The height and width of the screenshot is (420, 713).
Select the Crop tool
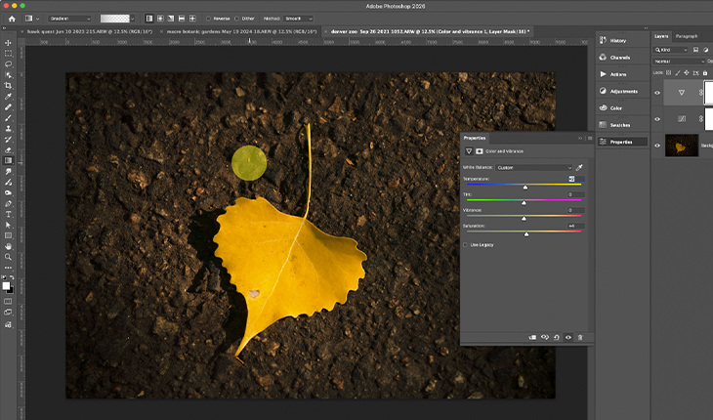(x=8, y=86)
